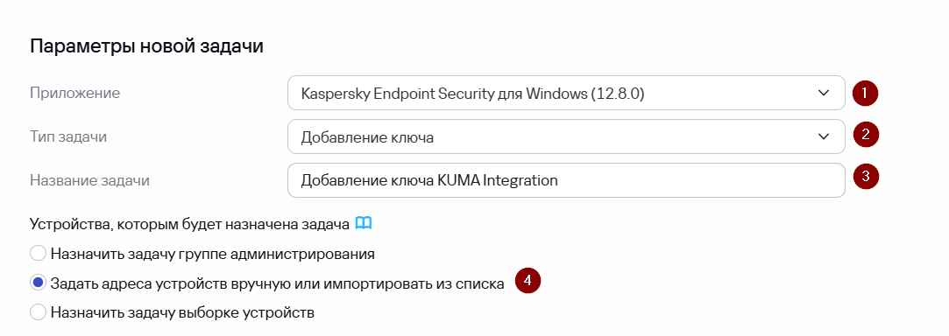Focus the Название задачи text field

coord(566,180)
